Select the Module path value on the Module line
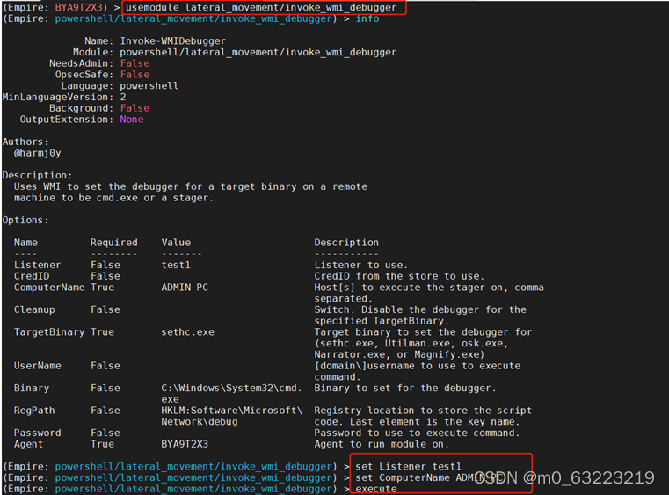 coord(258,52)
